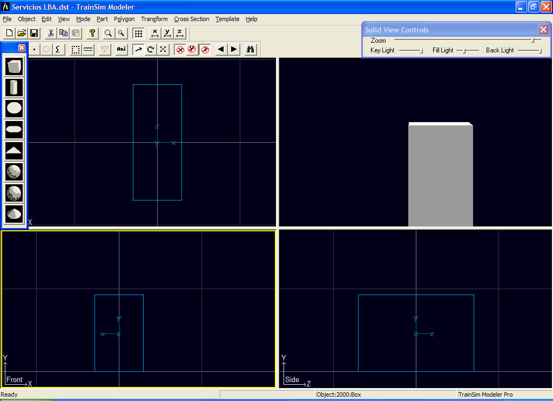
Task: Expand the Template menu
Action: tap(227, 19)
